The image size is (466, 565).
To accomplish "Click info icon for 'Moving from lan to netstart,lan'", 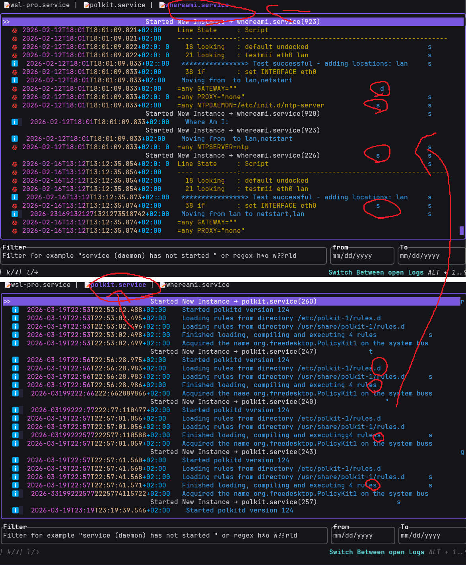I will (x=15, y=214).
